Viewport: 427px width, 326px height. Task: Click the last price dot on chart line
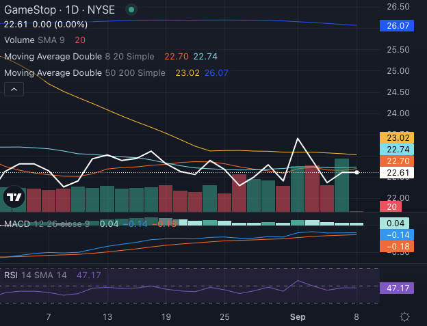(x=357, y=172)
